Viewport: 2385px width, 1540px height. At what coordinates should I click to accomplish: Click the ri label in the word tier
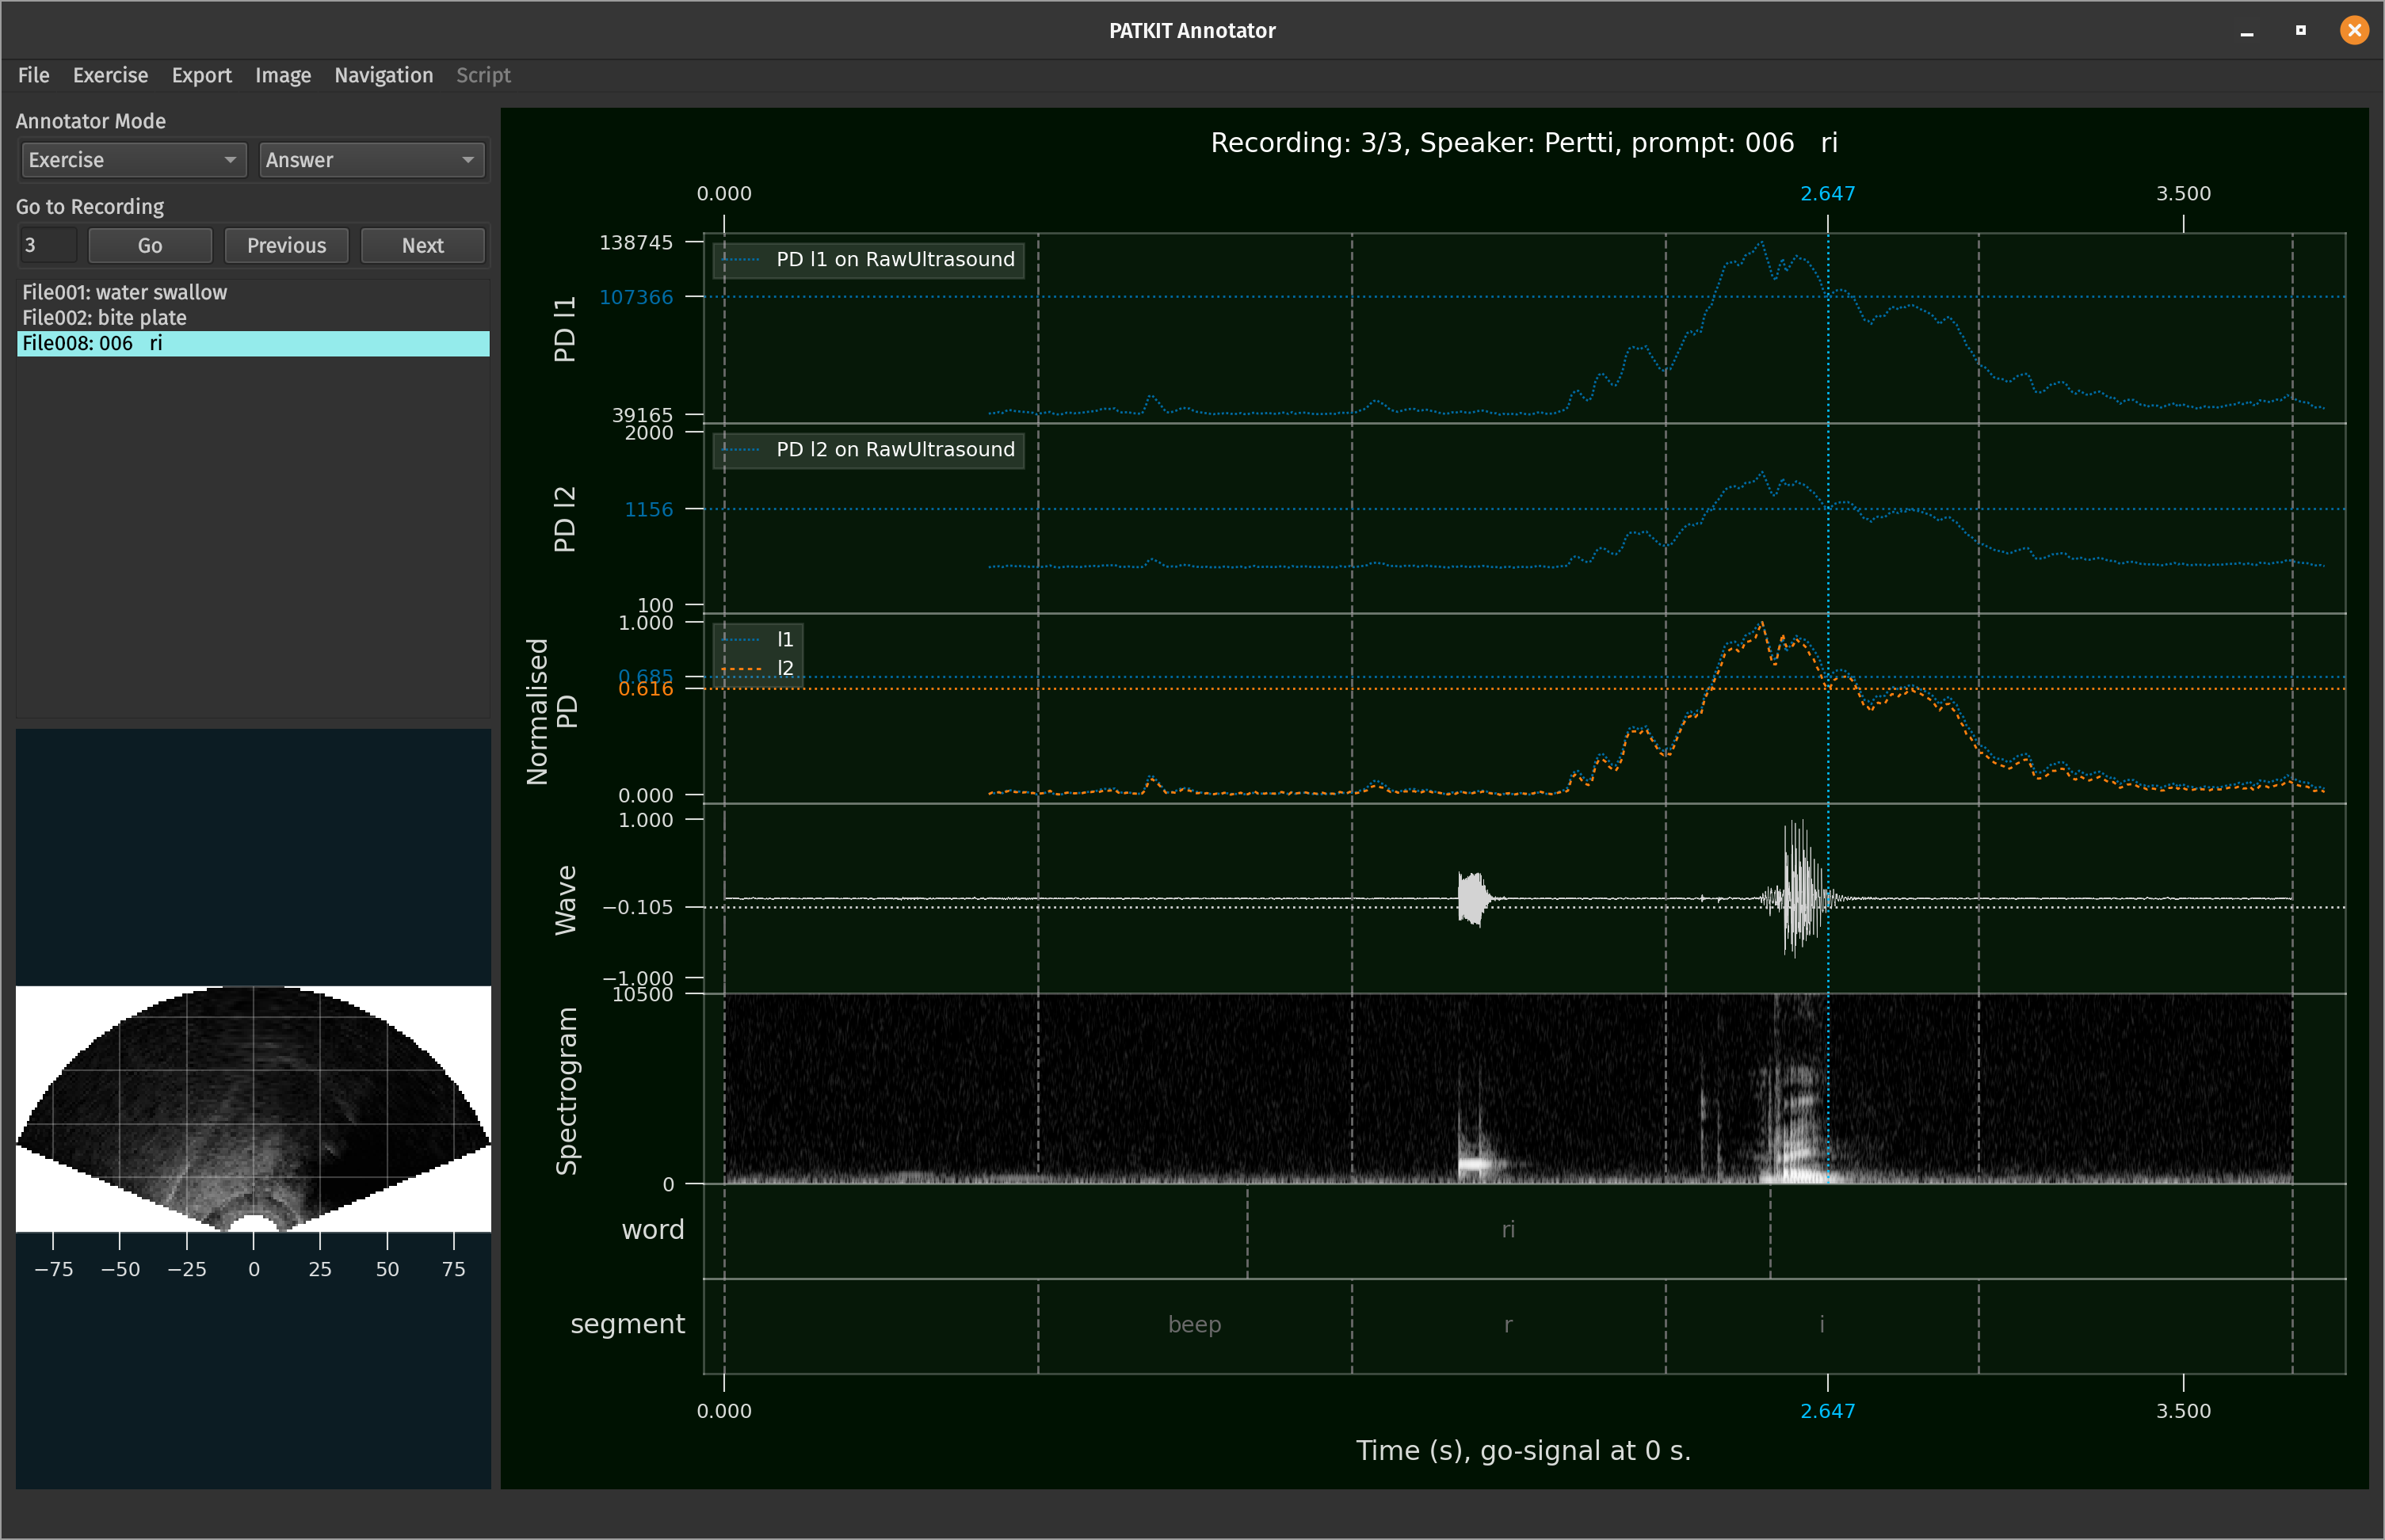[x=1508, y=1229]
